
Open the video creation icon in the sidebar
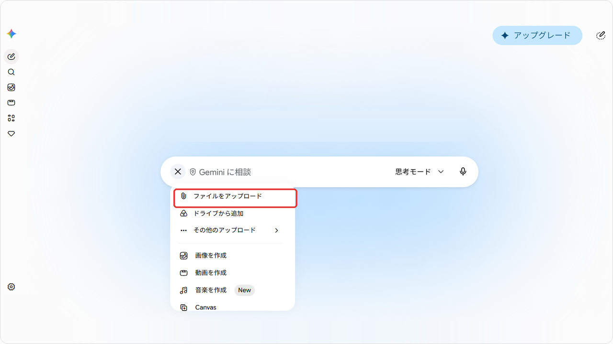11,103
